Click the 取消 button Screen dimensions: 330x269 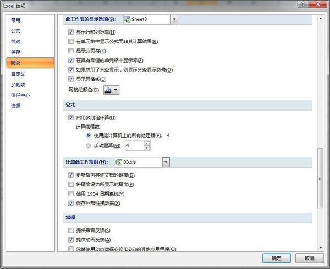pyautogui.click(x=309, y=258)
